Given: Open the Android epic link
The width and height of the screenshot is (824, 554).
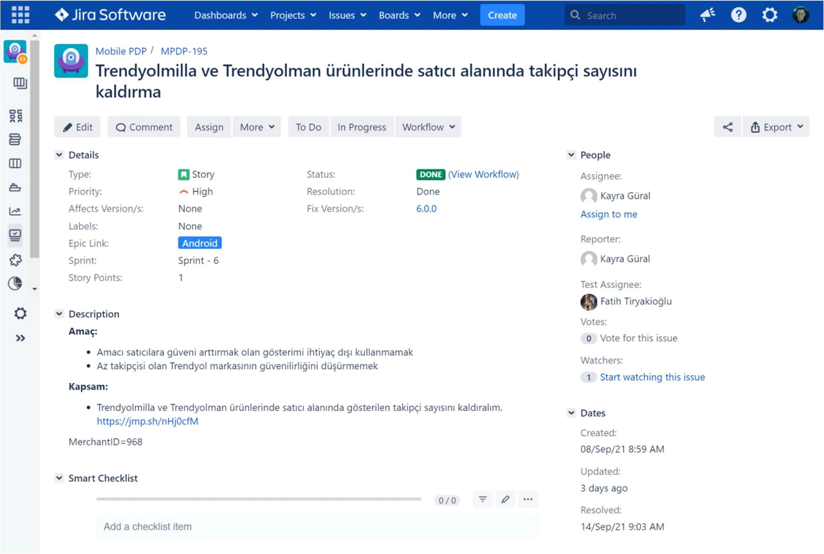Looking at the screenshot, I should pos(200,243).
